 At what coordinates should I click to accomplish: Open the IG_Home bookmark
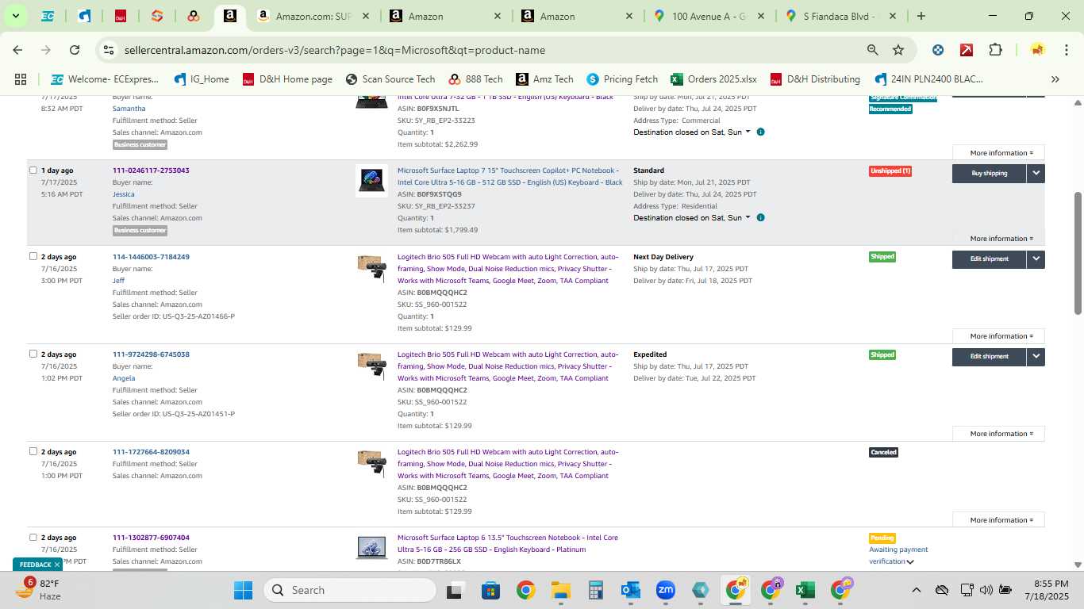[x=202, y=79]
